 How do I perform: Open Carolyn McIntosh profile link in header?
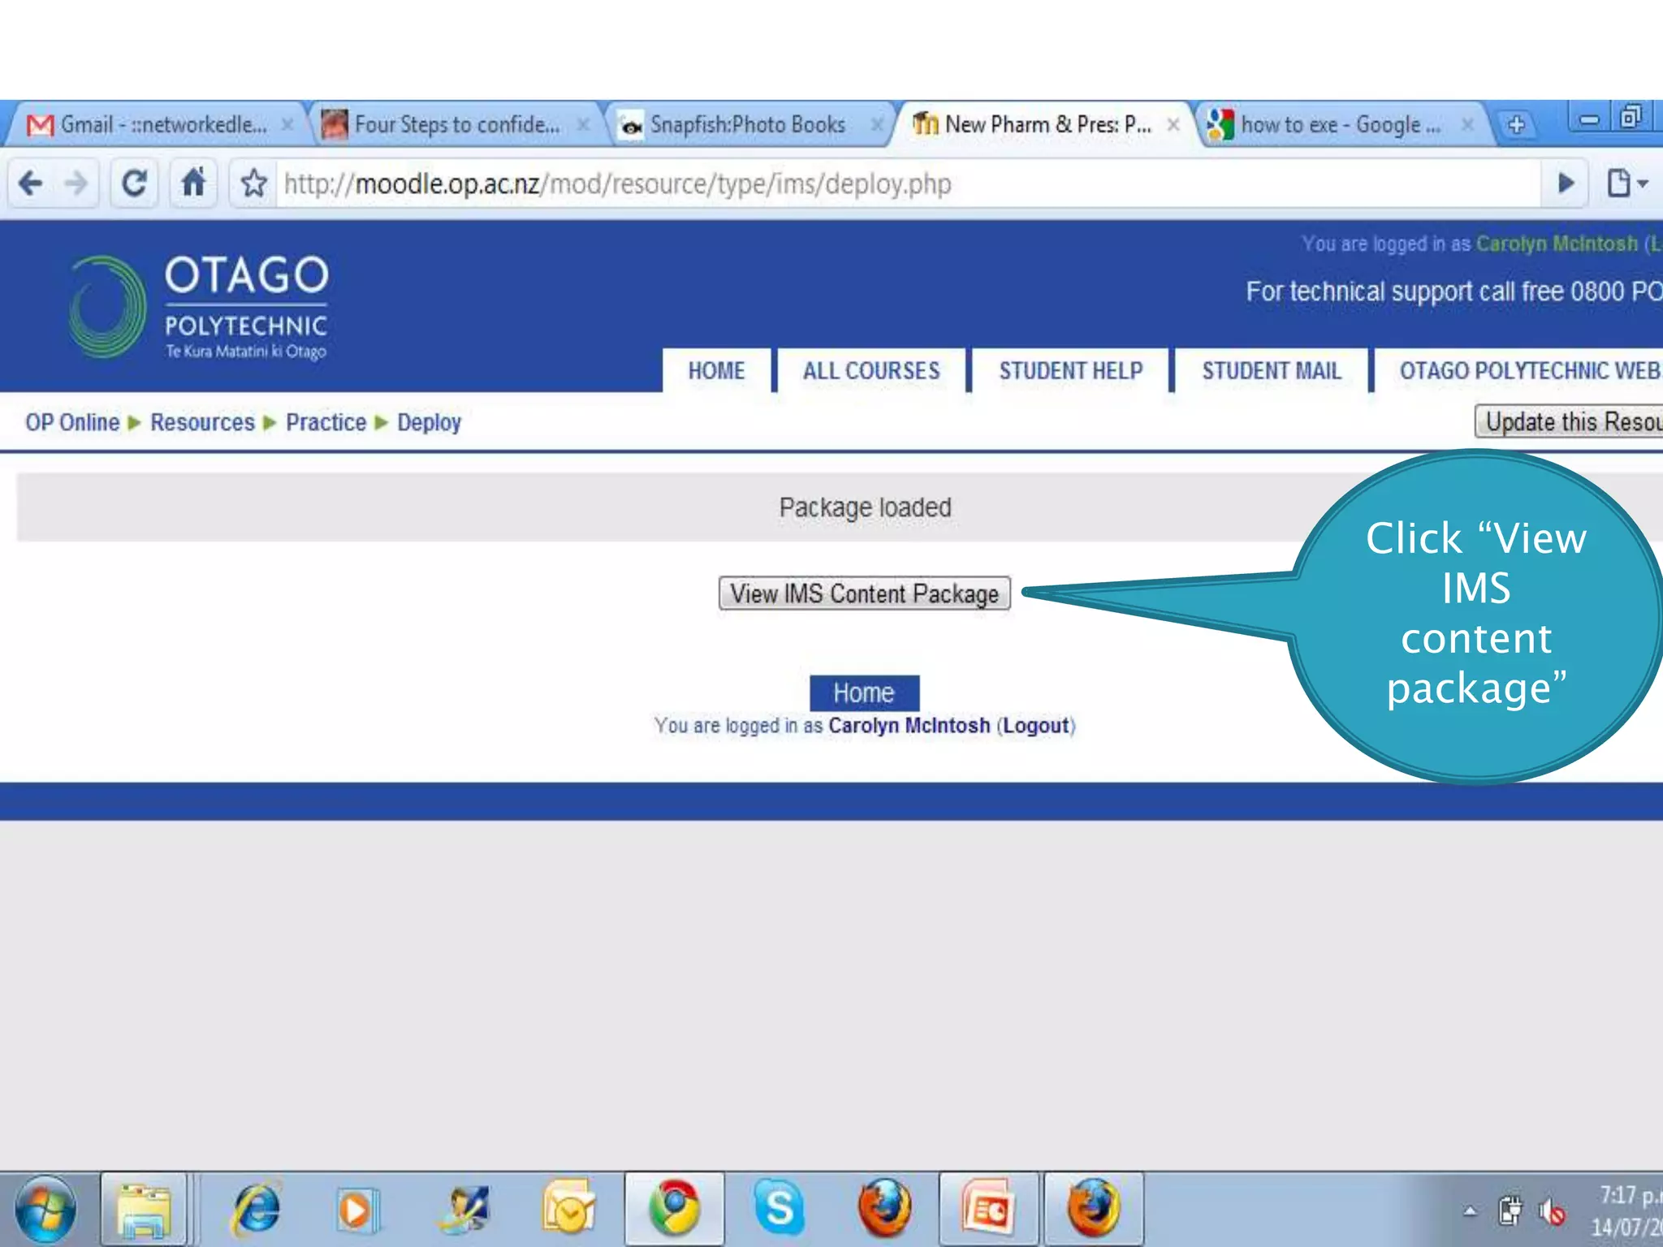click(x=1557, y=244)
